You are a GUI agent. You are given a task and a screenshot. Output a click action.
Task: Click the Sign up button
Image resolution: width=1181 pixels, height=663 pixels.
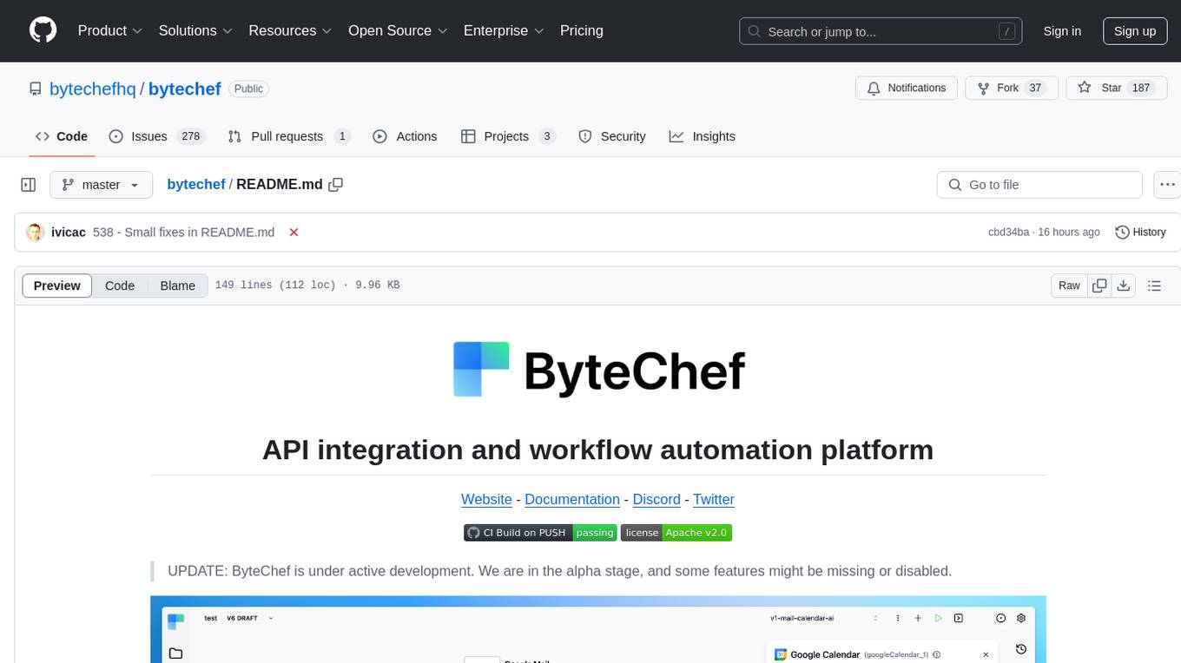point(1135,31)
